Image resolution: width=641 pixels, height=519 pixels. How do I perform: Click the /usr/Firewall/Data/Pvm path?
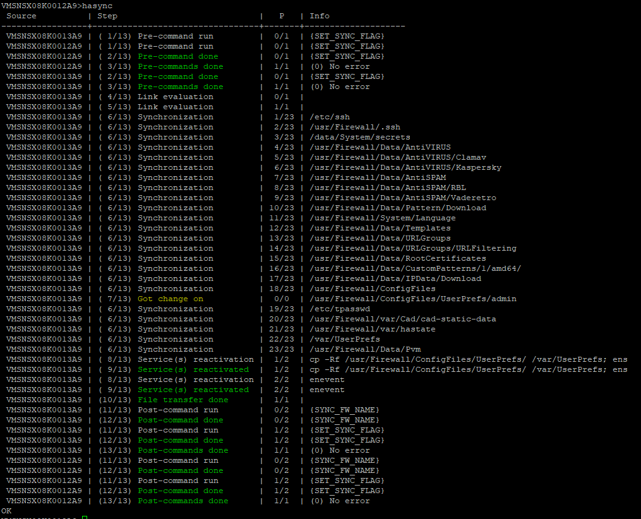coord(365,349)
